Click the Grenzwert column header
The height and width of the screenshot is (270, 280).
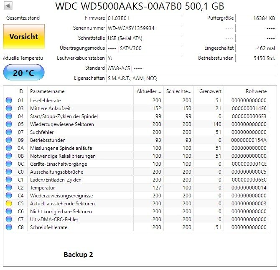(209, 91)
